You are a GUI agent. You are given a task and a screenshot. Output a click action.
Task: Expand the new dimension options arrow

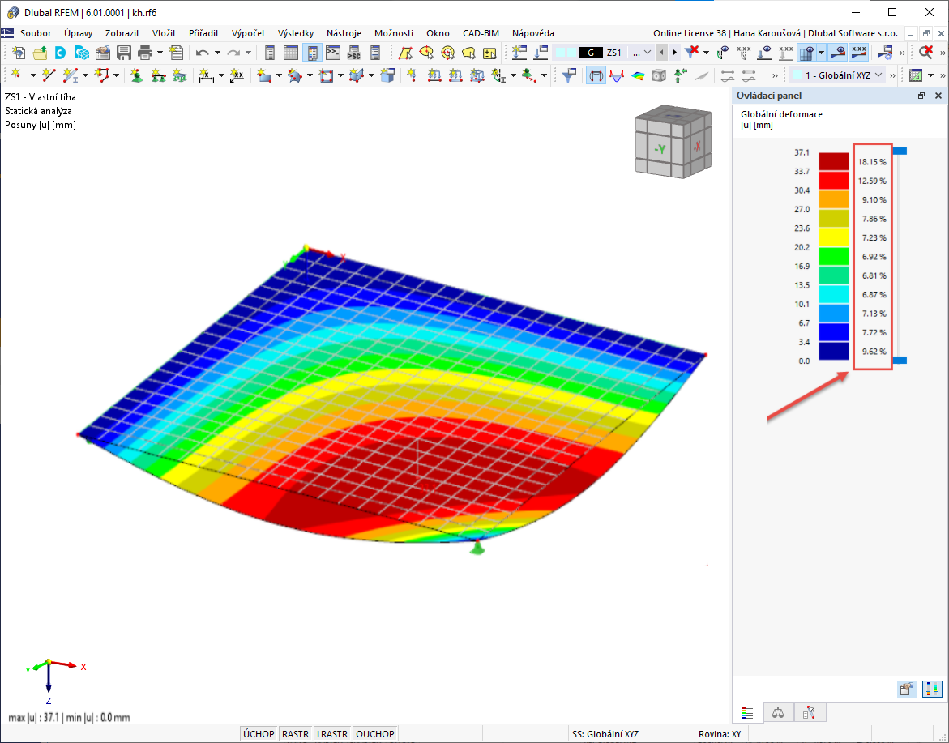(x=221, y=75)
